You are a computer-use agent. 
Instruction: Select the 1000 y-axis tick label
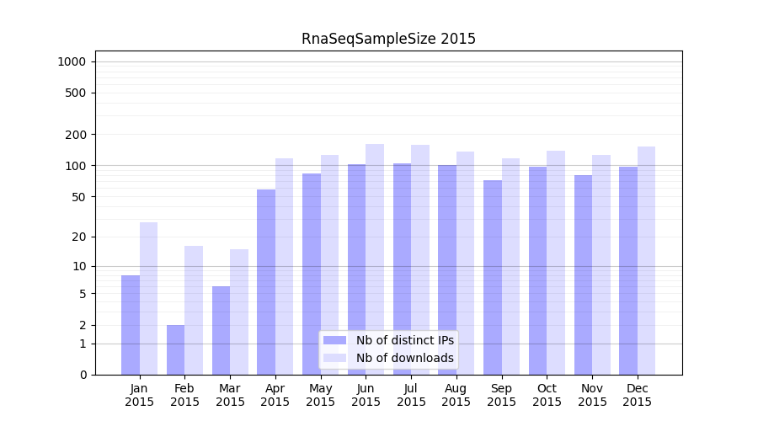coord(72,61)
